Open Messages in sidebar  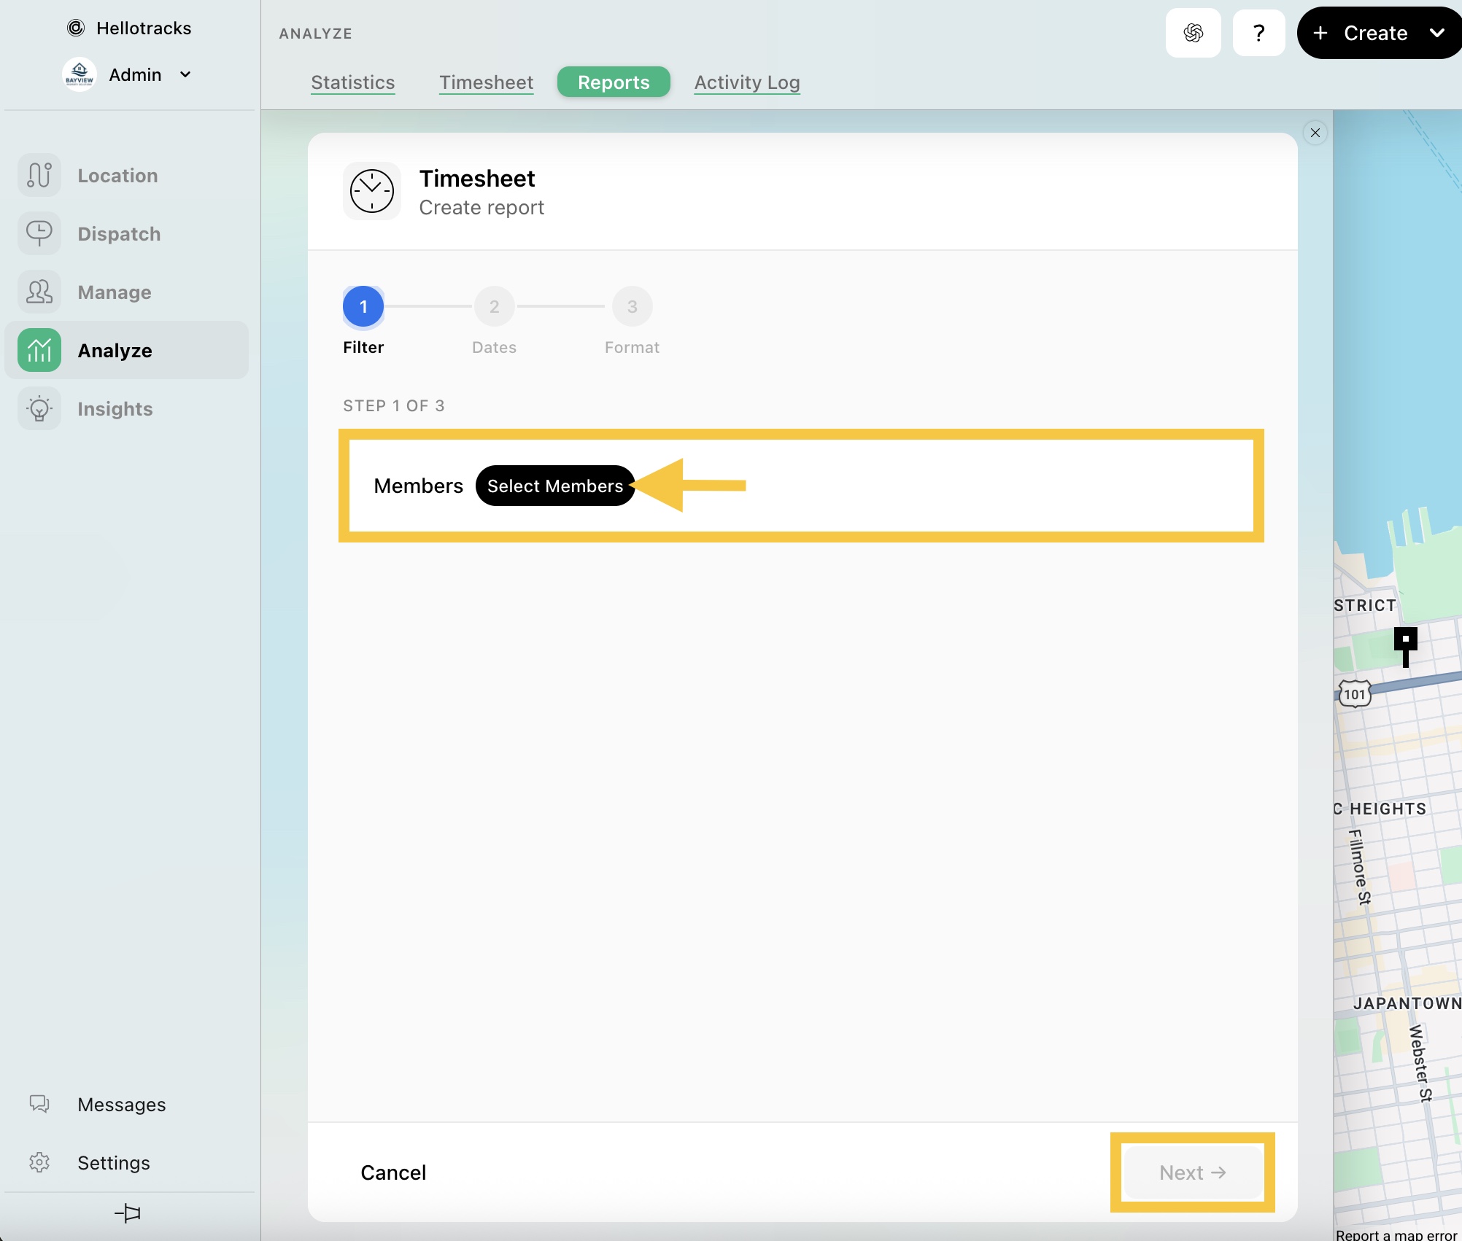[x=39, y=1104]
